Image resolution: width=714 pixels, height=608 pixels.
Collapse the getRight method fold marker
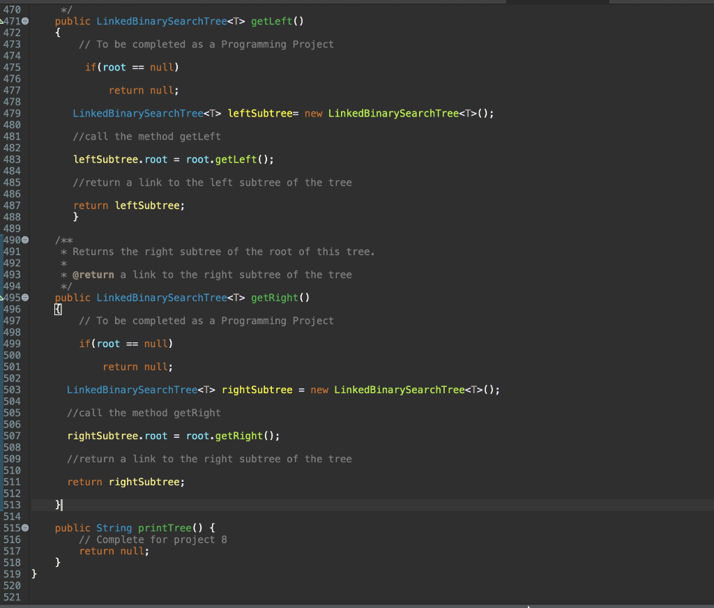(24, 298)
